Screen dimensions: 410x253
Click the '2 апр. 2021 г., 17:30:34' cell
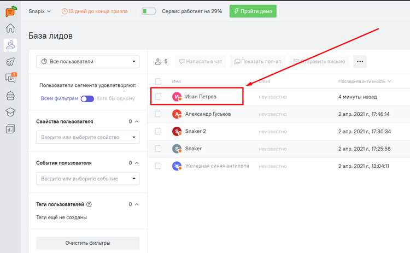point(365,132)
